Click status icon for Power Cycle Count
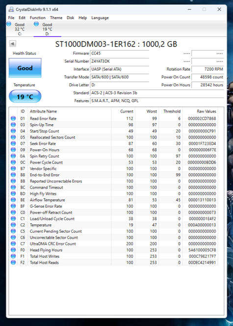233x326 pixels. (x=13, y=162)
